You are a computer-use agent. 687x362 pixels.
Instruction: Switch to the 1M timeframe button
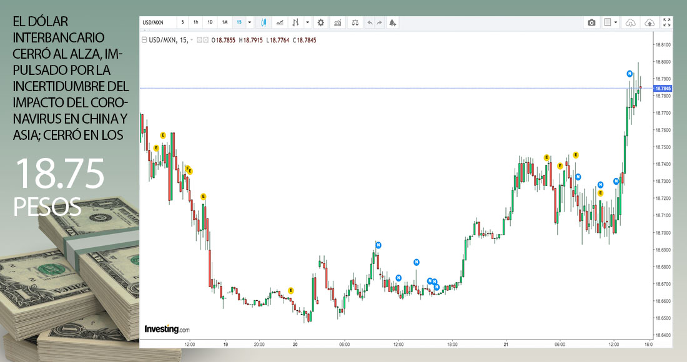(224, 22)
